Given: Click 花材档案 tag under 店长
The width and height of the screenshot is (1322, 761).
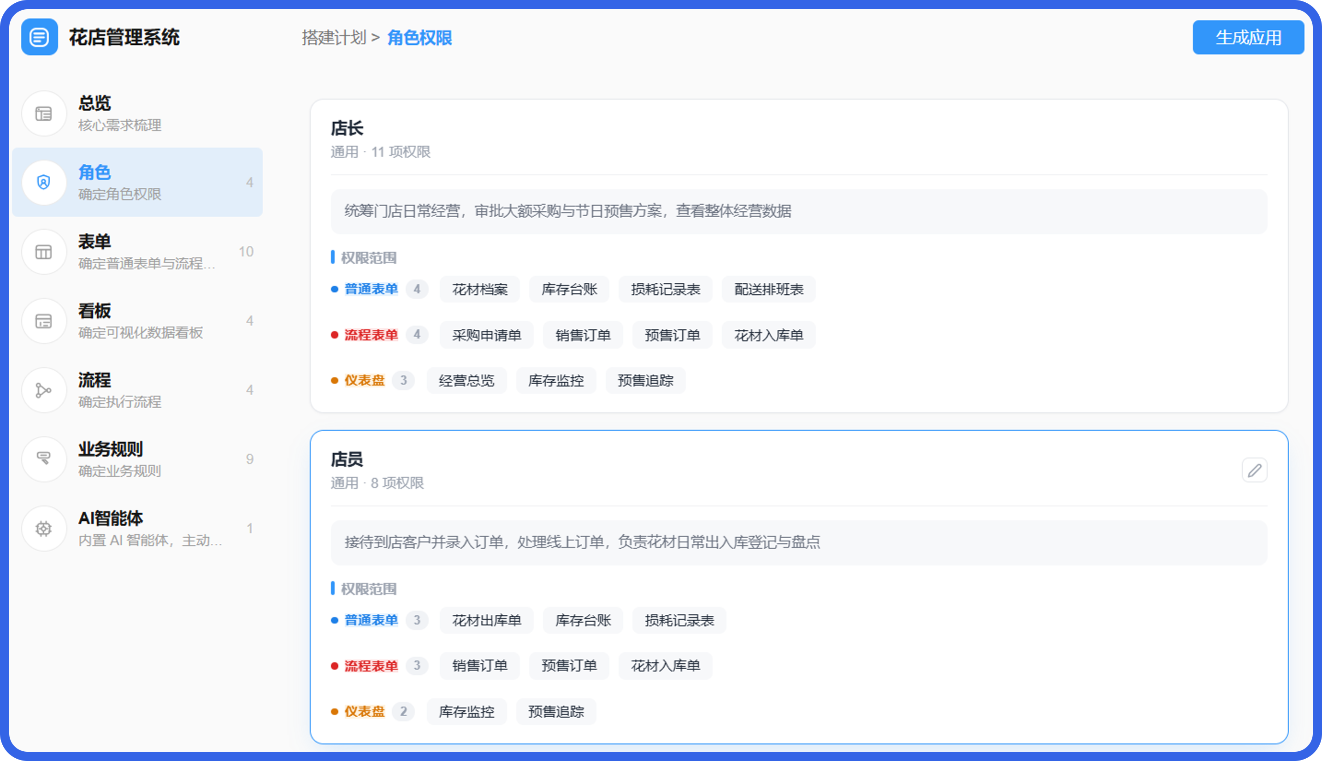Looking at the screenshot, I should click(479, 290).
